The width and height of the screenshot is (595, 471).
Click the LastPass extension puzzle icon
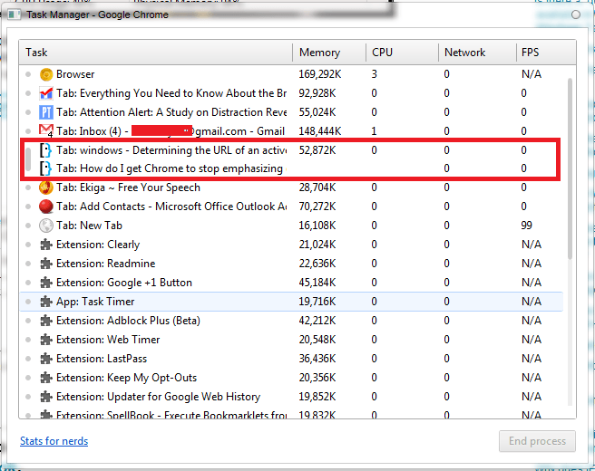[x=46, y=359]
